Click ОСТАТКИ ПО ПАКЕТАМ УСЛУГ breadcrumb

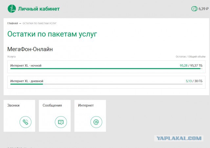coord(39,23)
